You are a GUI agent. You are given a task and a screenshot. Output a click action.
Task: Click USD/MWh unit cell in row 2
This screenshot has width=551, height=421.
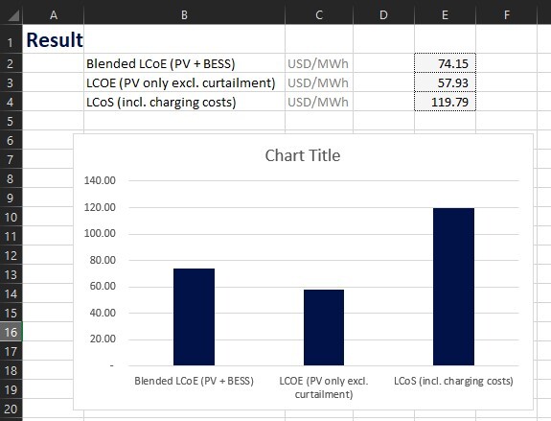(319, 63)
